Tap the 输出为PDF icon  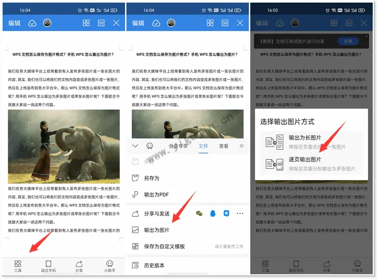pyautogui.click(x=135, y=195)
